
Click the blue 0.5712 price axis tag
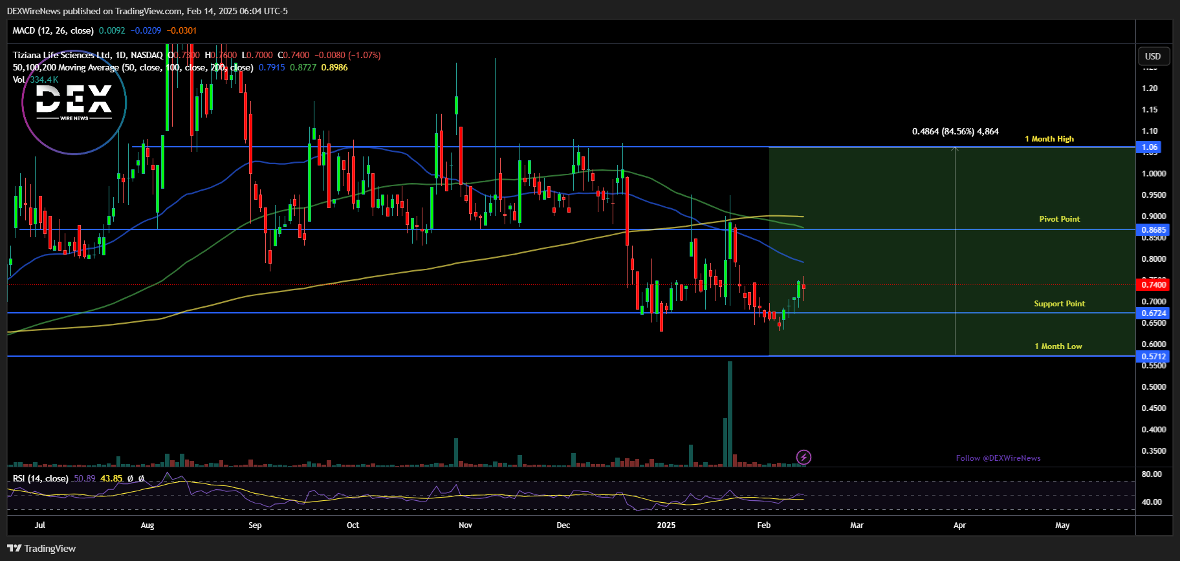[1153, 356]
